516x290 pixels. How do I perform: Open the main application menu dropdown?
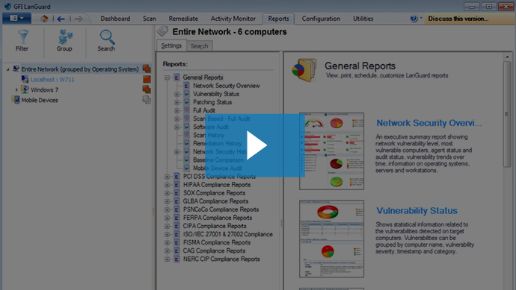(x=16, y=19)
